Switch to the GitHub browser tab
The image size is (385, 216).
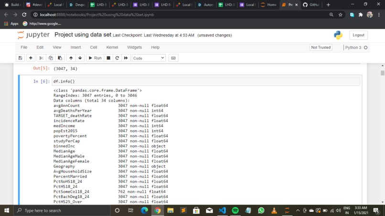[x=311, y=5]
